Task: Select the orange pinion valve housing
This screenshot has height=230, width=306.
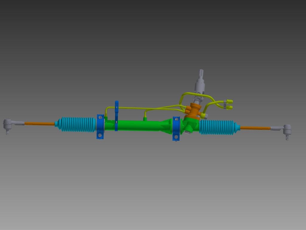Action: click(194, 111)
